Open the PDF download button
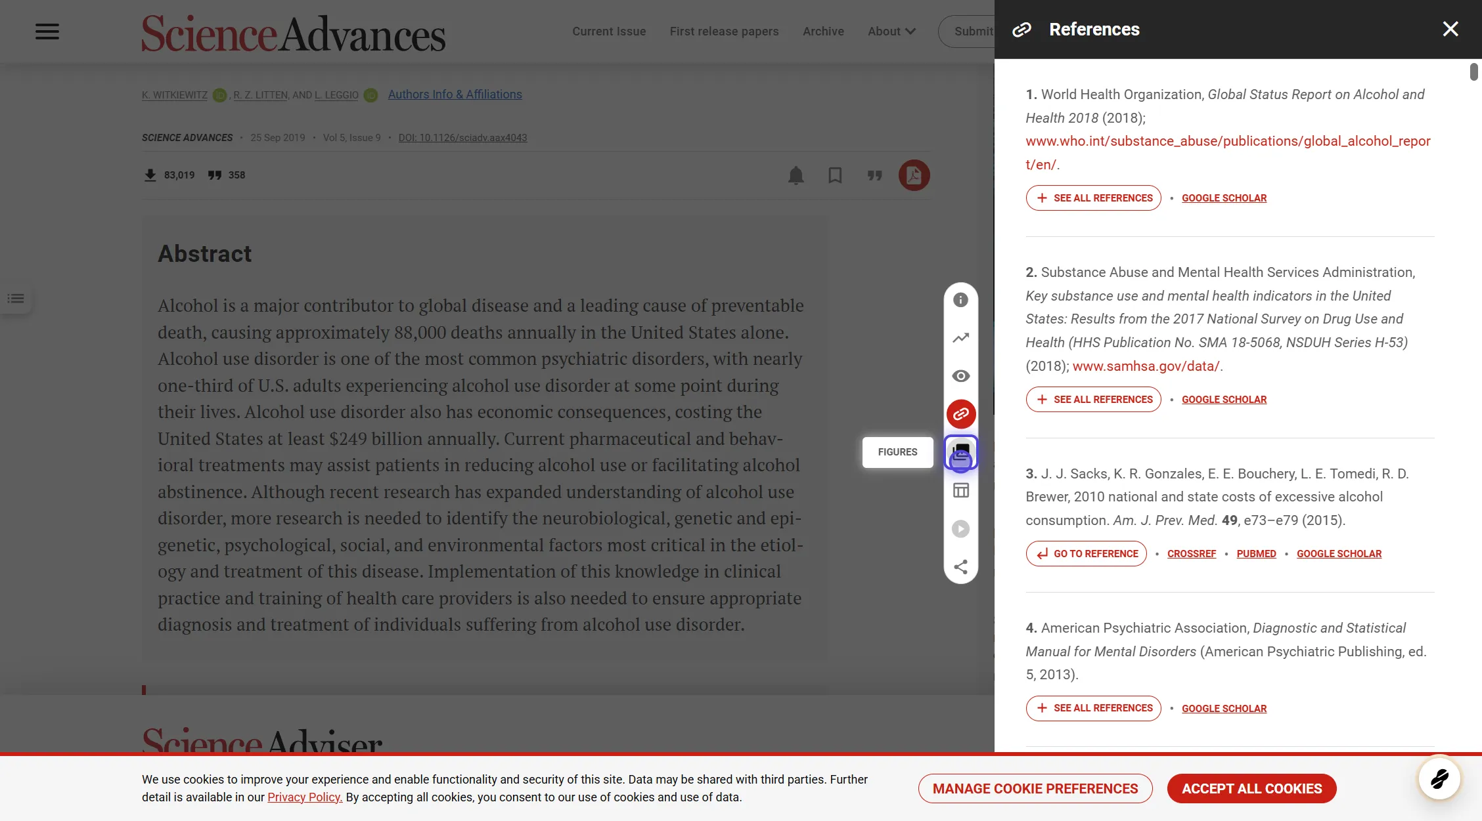Viewport: 1482px width, 821px height. tap(914, 175)
